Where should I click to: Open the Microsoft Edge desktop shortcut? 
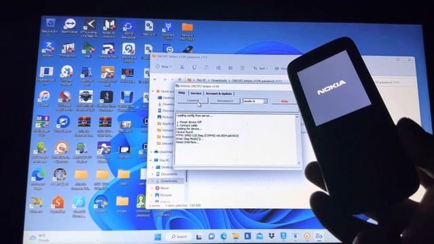(39, 178)
